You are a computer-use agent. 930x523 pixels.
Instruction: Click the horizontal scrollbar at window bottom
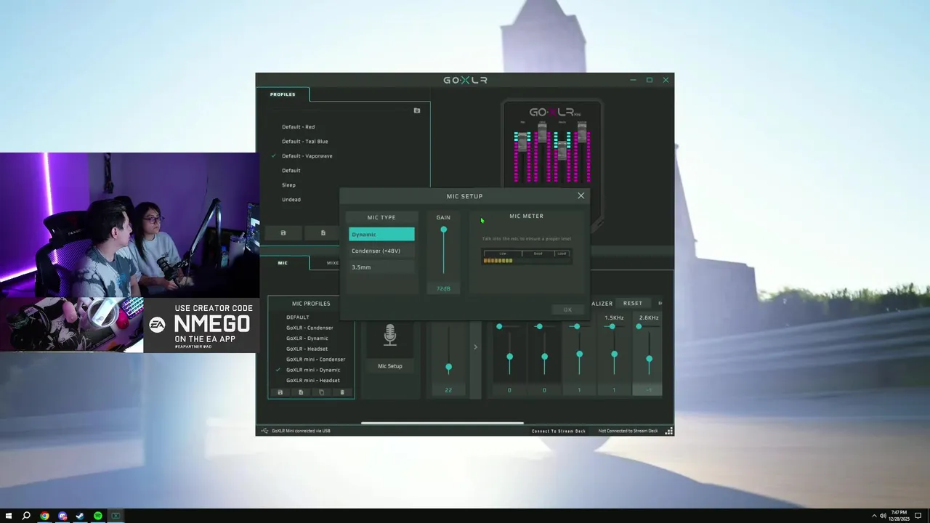(x=442, y=423)
